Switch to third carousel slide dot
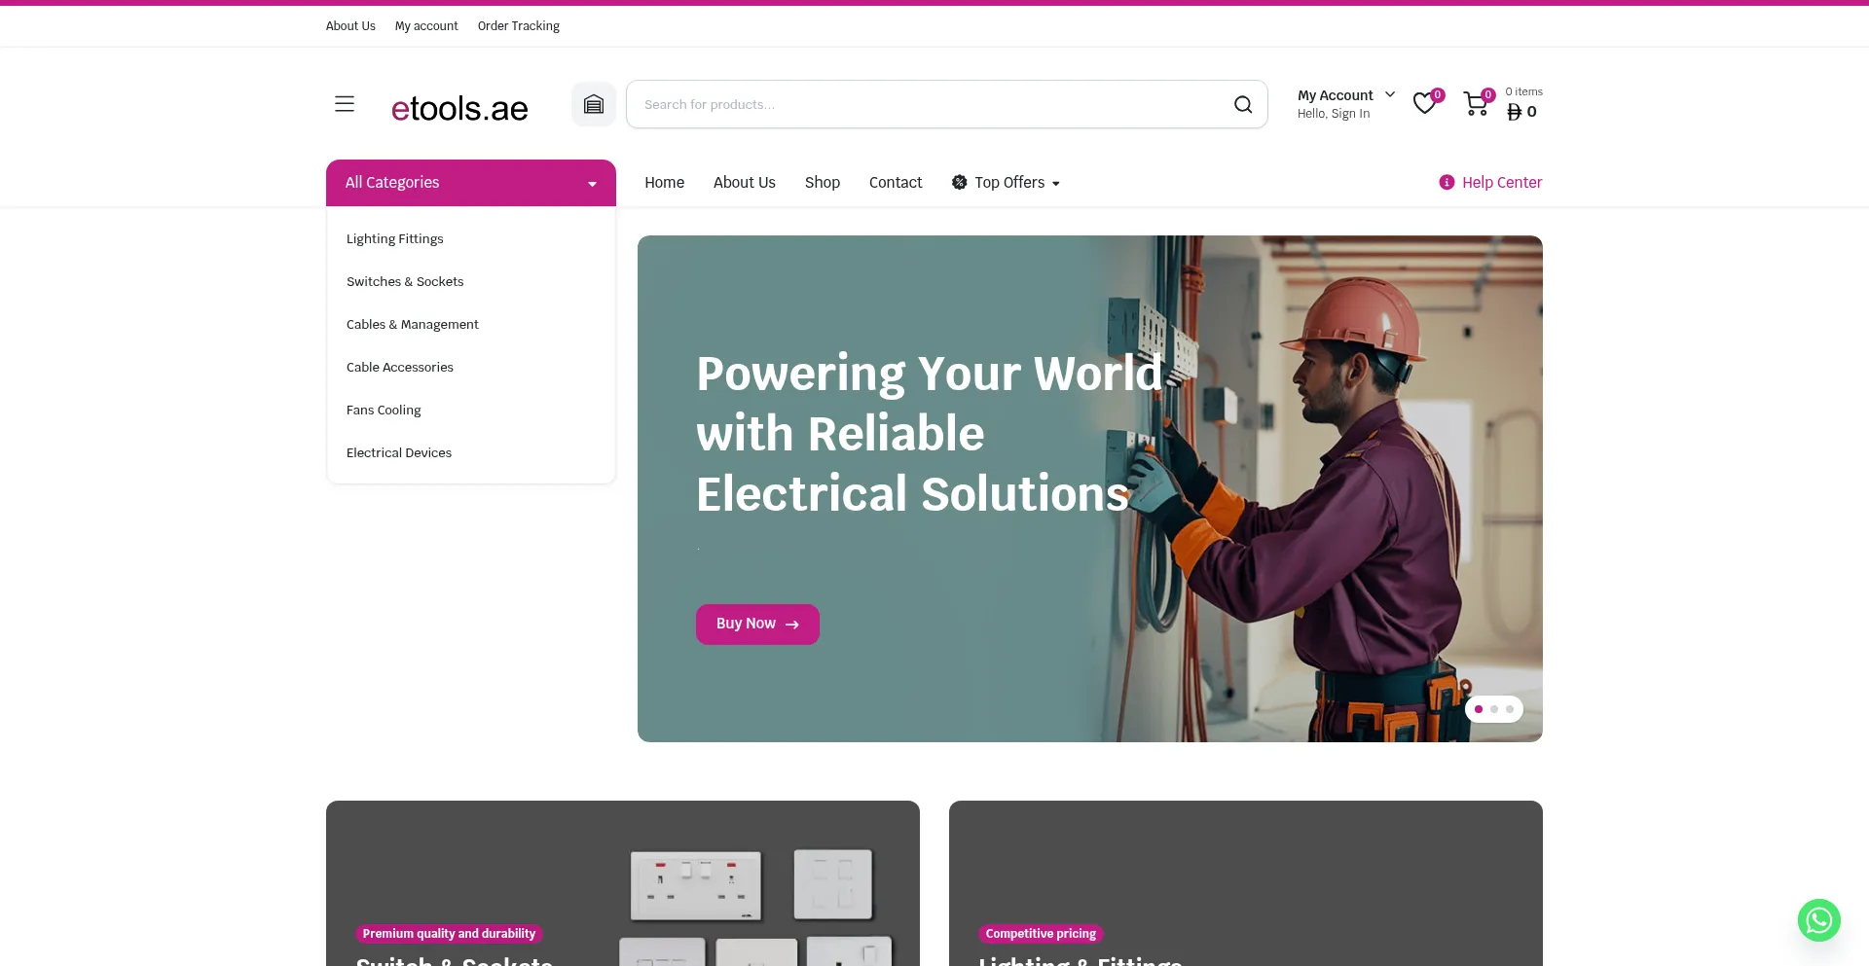 pos(1510,709)
